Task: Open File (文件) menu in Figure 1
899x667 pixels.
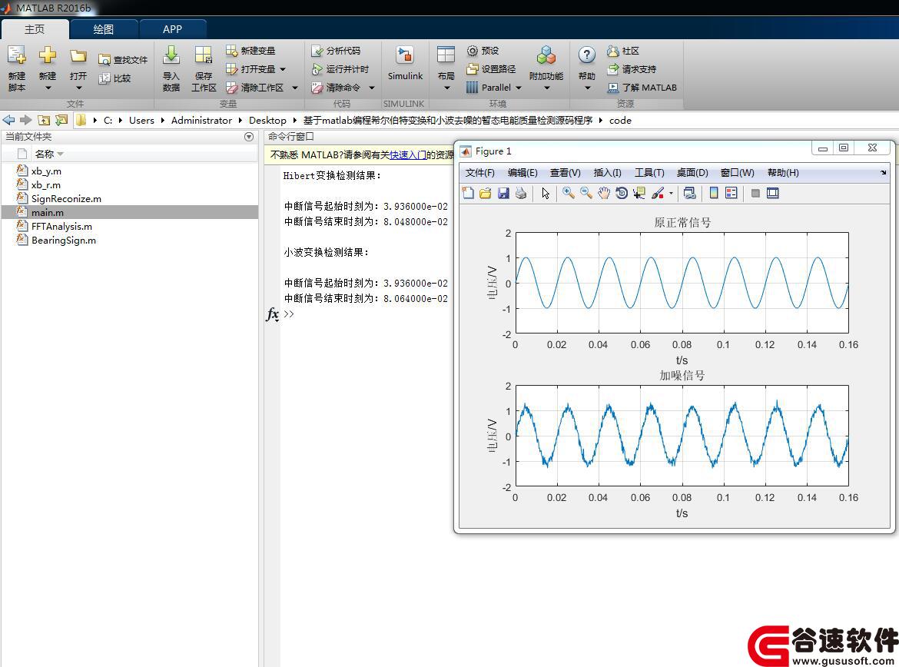Action: tap(479, 173)
